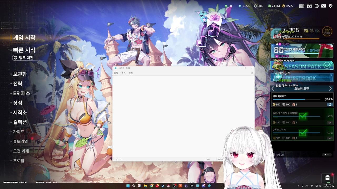
Task: Click the Notepad icon in the taskbar
Action: tap(197, 186)
